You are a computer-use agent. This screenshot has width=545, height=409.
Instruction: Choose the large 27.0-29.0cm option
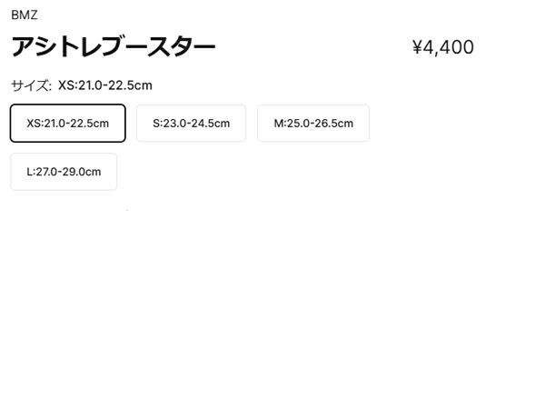pos(64,171)
